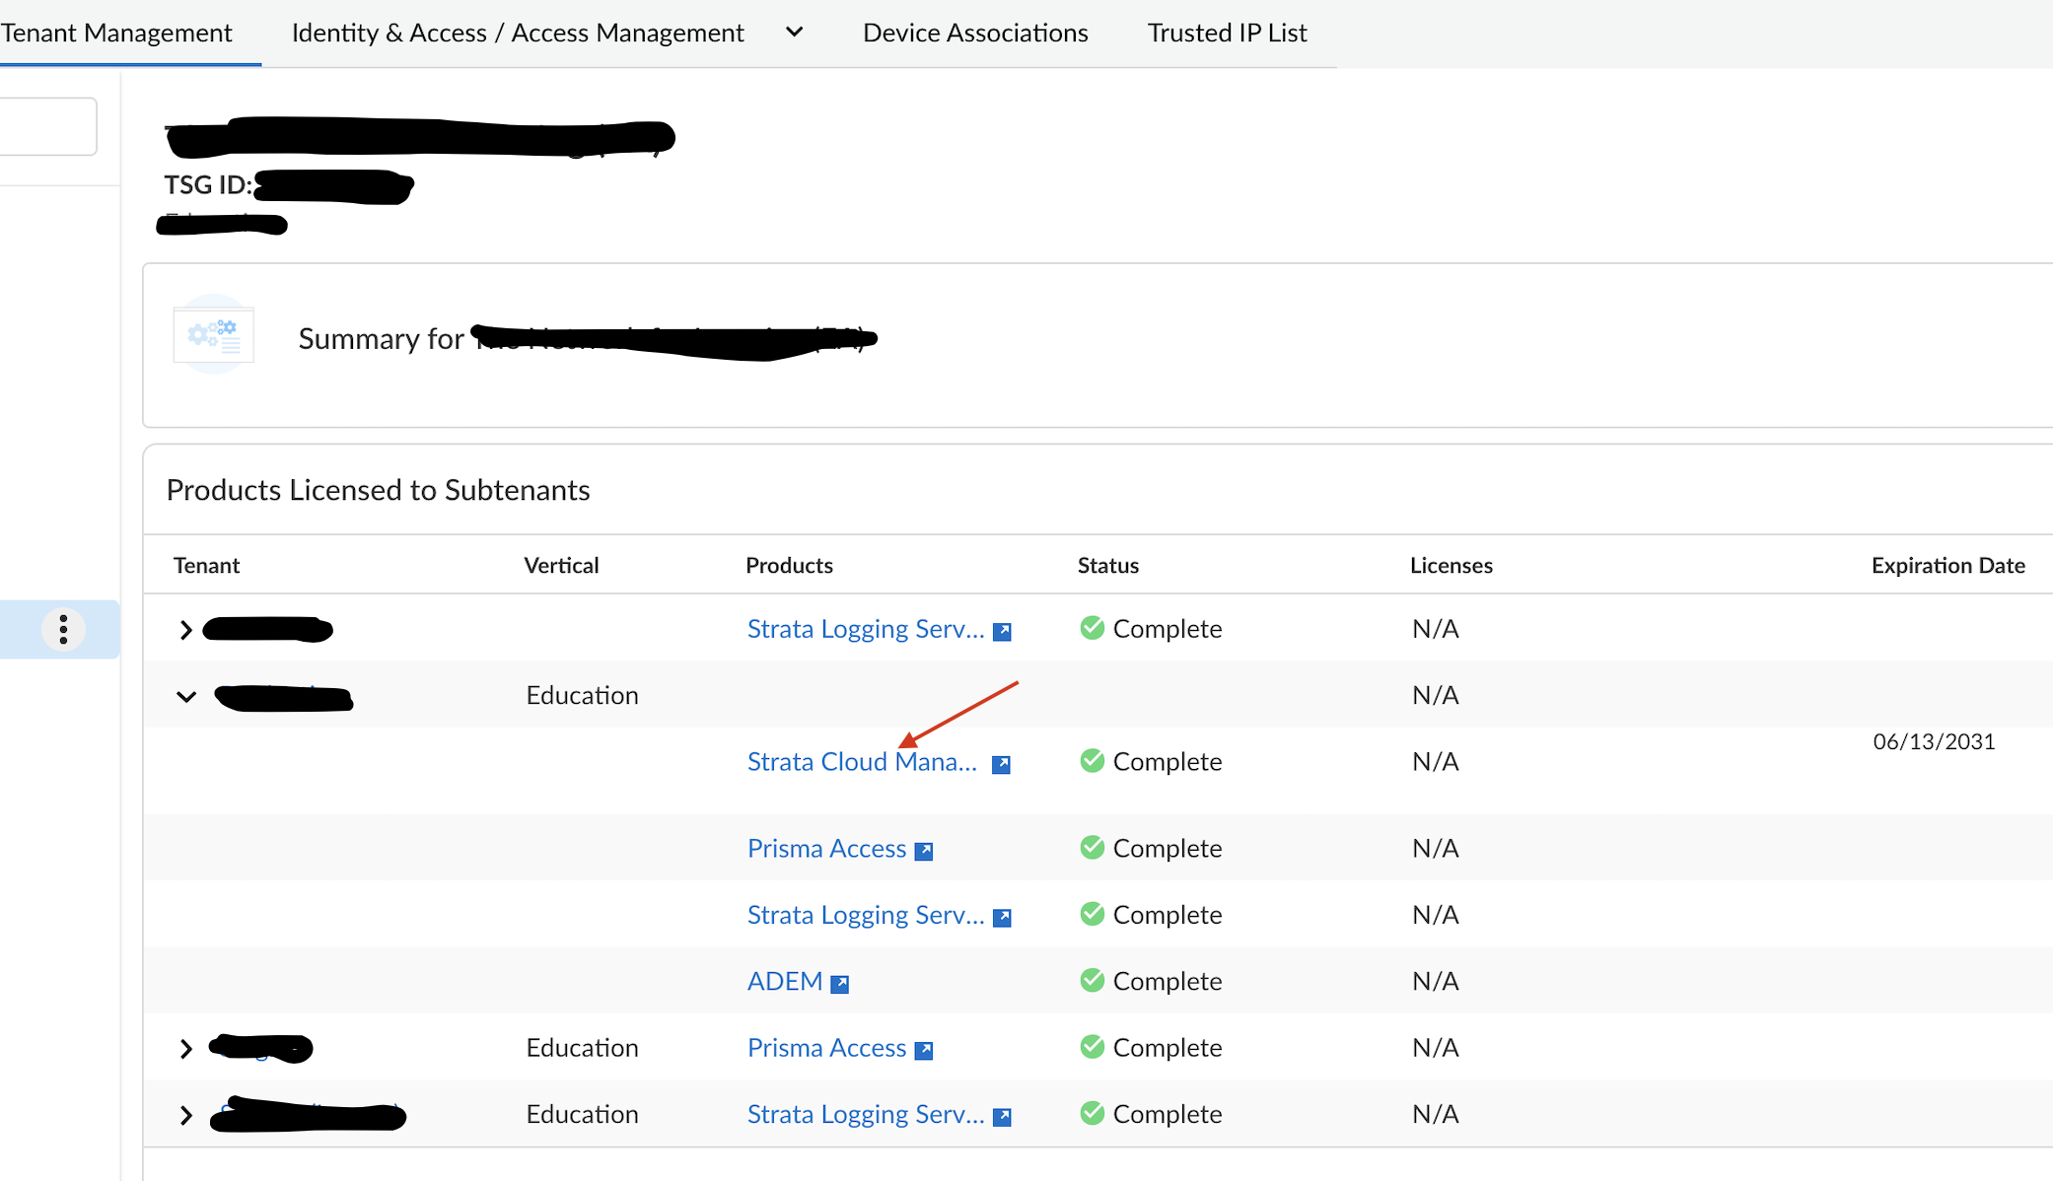
Task: Click external link icon next to ADEM
Action: click(839, 984)
